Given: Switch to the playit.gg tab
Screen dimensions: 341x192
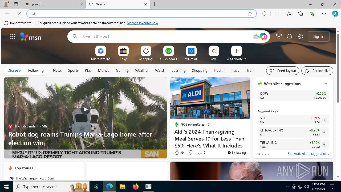Looking at the screenshot, I should (x=54, y=4).
